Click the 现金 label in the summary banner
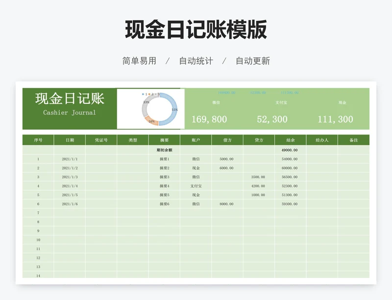This screenshot has height=300, width=392. (342, 102)
